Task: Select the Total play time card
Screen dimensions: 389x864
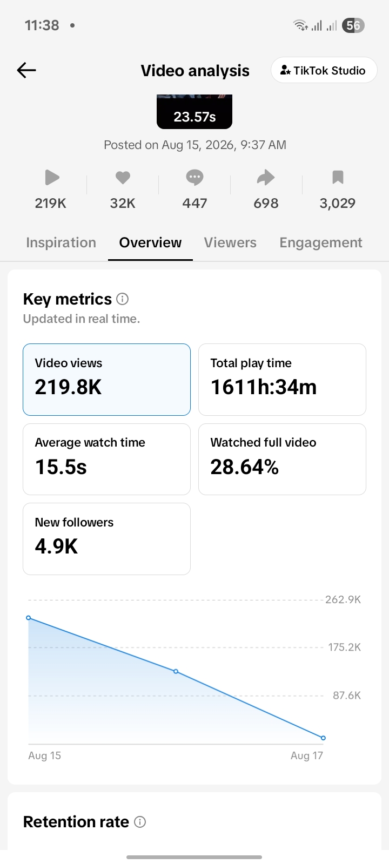Action: [x=282, y=380]
